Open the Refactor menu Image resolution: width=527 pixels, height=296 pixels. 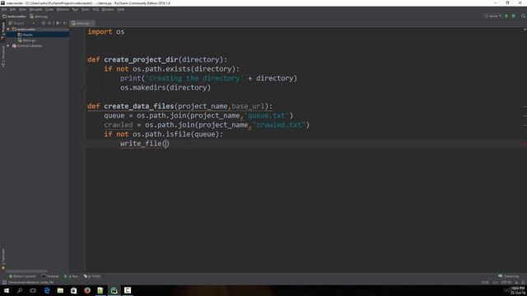pyautogui.click(x=63, y=9)
